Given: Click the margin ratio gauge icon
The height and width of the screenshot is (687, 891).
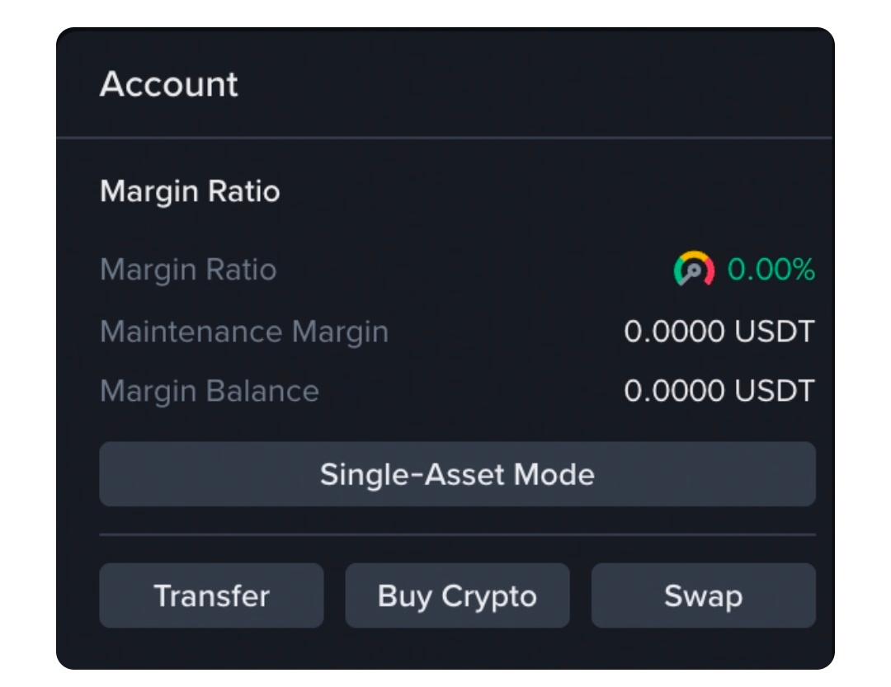Looking at the screenshot, I should 694,270.
